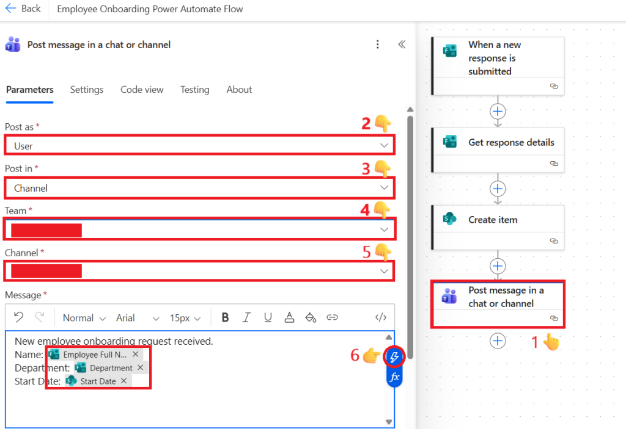
Task: Toggle italic formatting in message editor
Action: click(246, 317)
